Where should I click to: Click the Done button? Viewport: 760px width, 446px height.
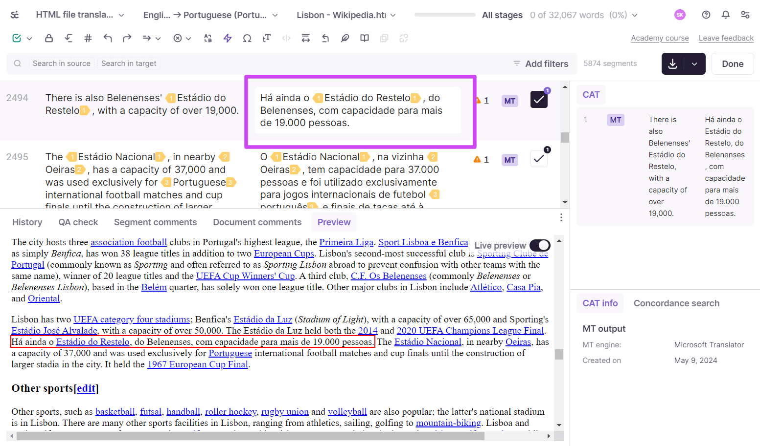pos(733,64)
